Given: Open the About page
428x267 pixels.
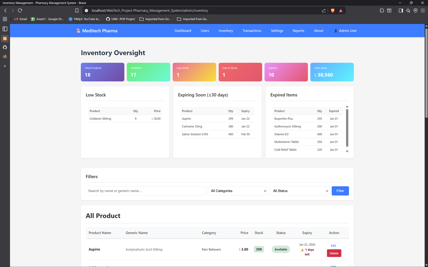Looking at the screenshot, I should tap(319, 31).
